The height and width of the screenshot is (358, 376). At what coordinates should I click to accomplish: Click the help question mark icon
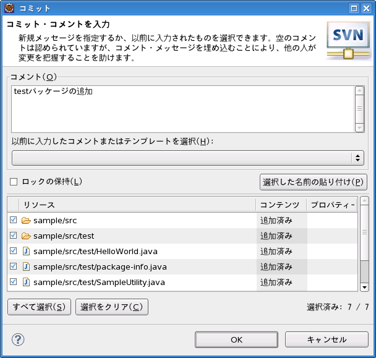tap(18, 339)
